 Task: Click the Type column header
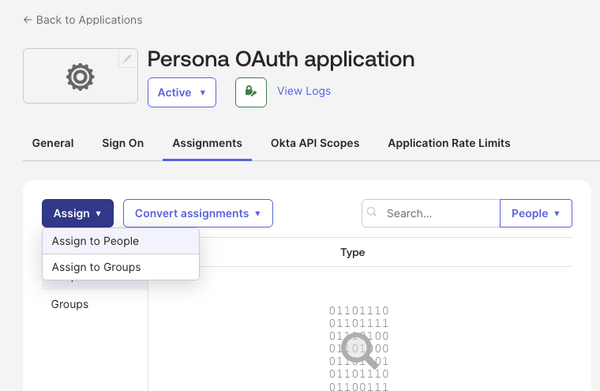coord(352,252)
